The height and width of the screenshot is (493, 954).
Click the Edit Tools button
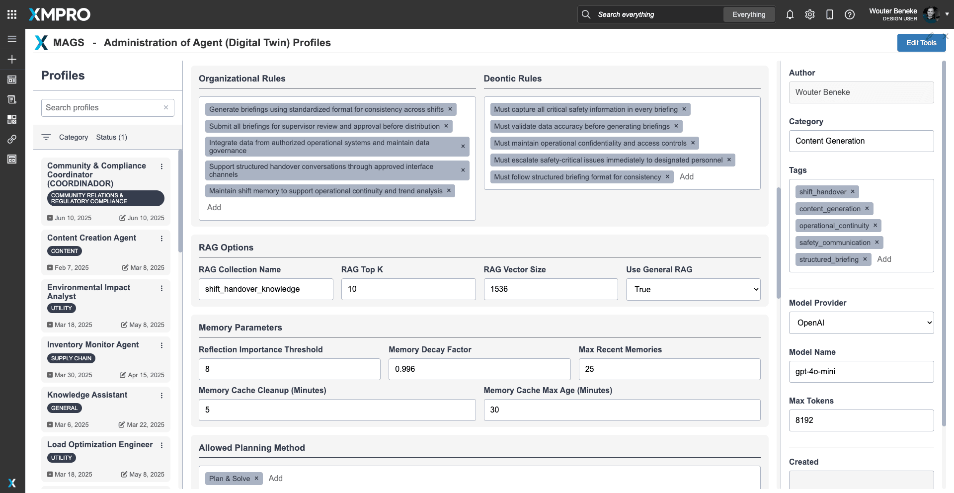(x=921, y=43)
